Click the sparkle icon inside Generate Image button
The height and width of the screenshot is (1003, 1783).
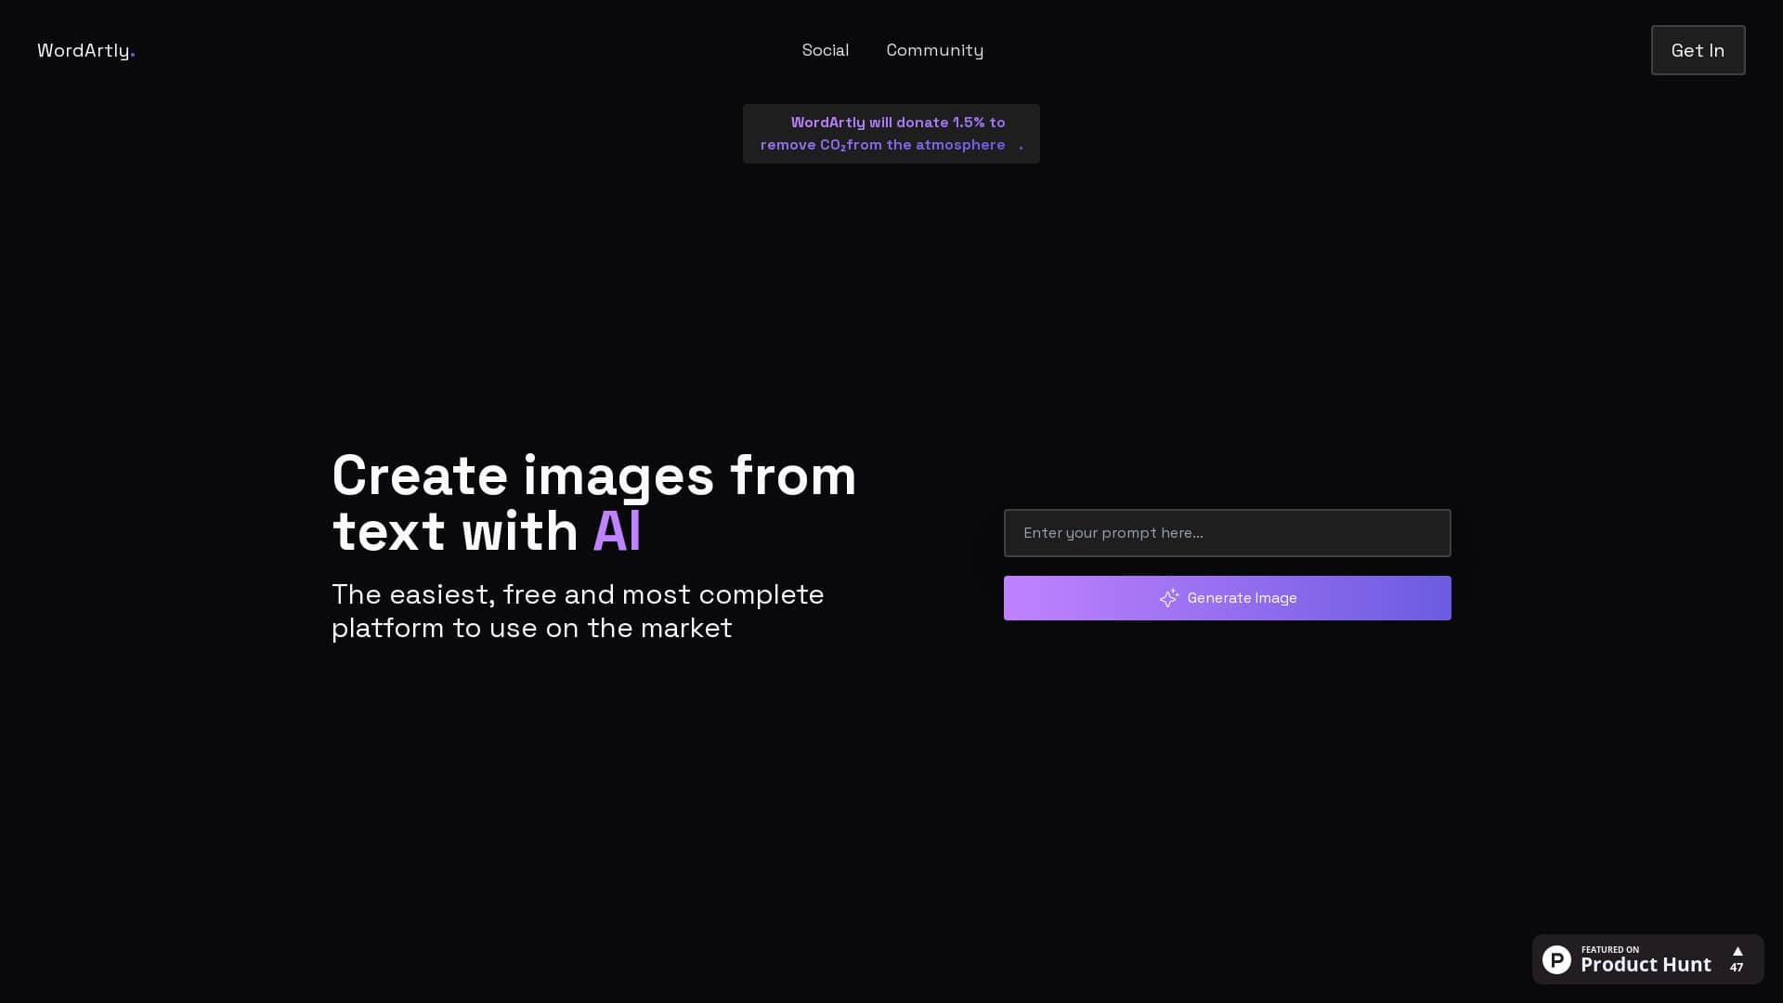click(1169, 598)
